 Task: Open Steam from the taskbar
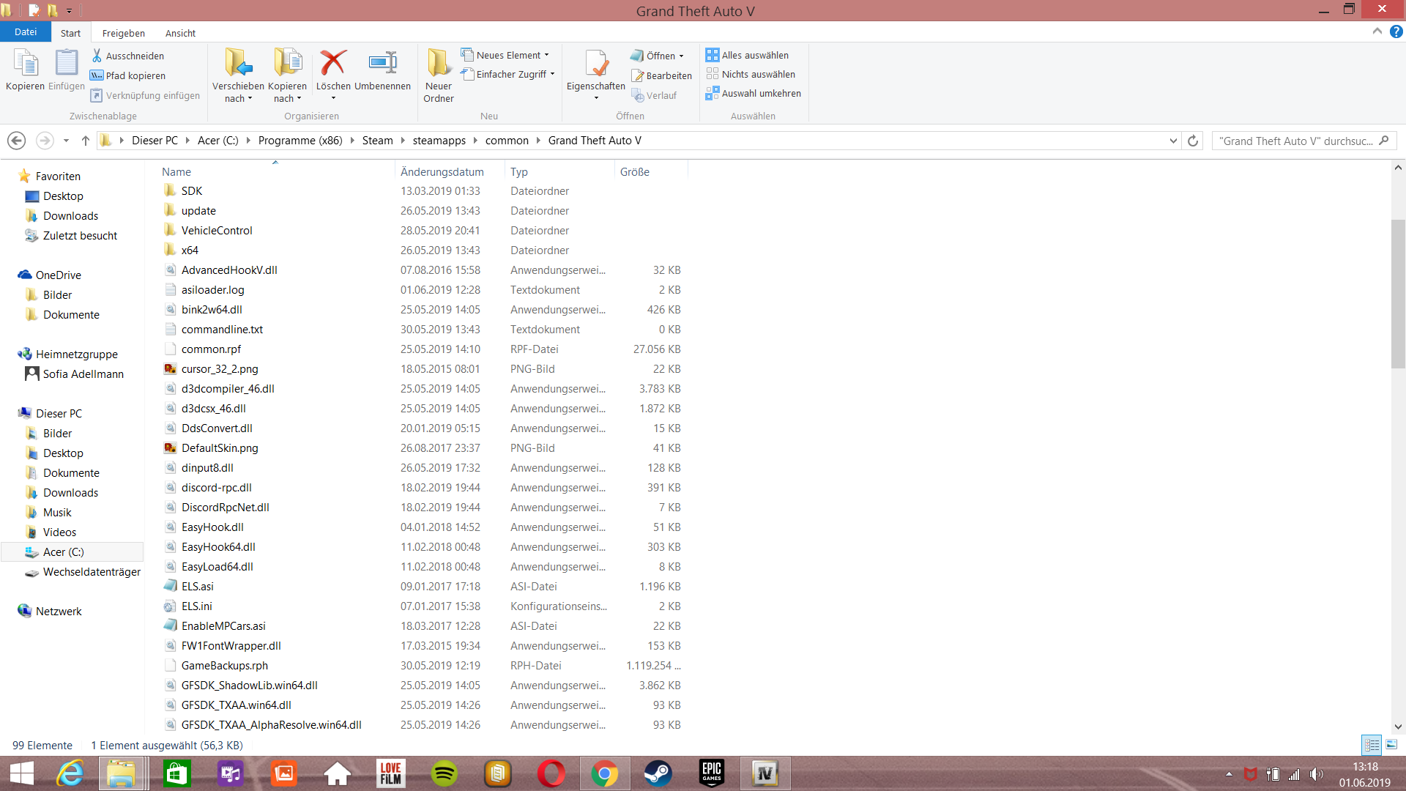click(x=658, y=773)
